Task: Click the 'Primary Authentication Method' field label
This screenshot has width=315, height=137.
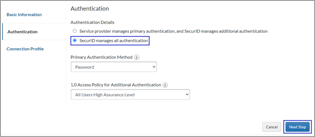Action: coord(101,57)
